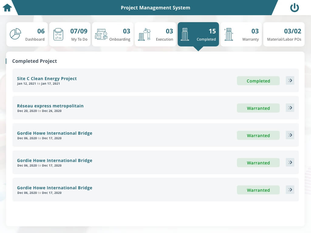Click the My To Do clipboard icon

[58, 34]
